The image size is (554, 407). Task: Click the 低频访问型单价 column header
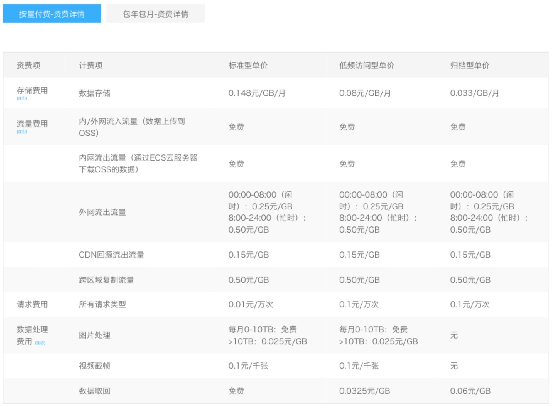[x=367, y=65]
